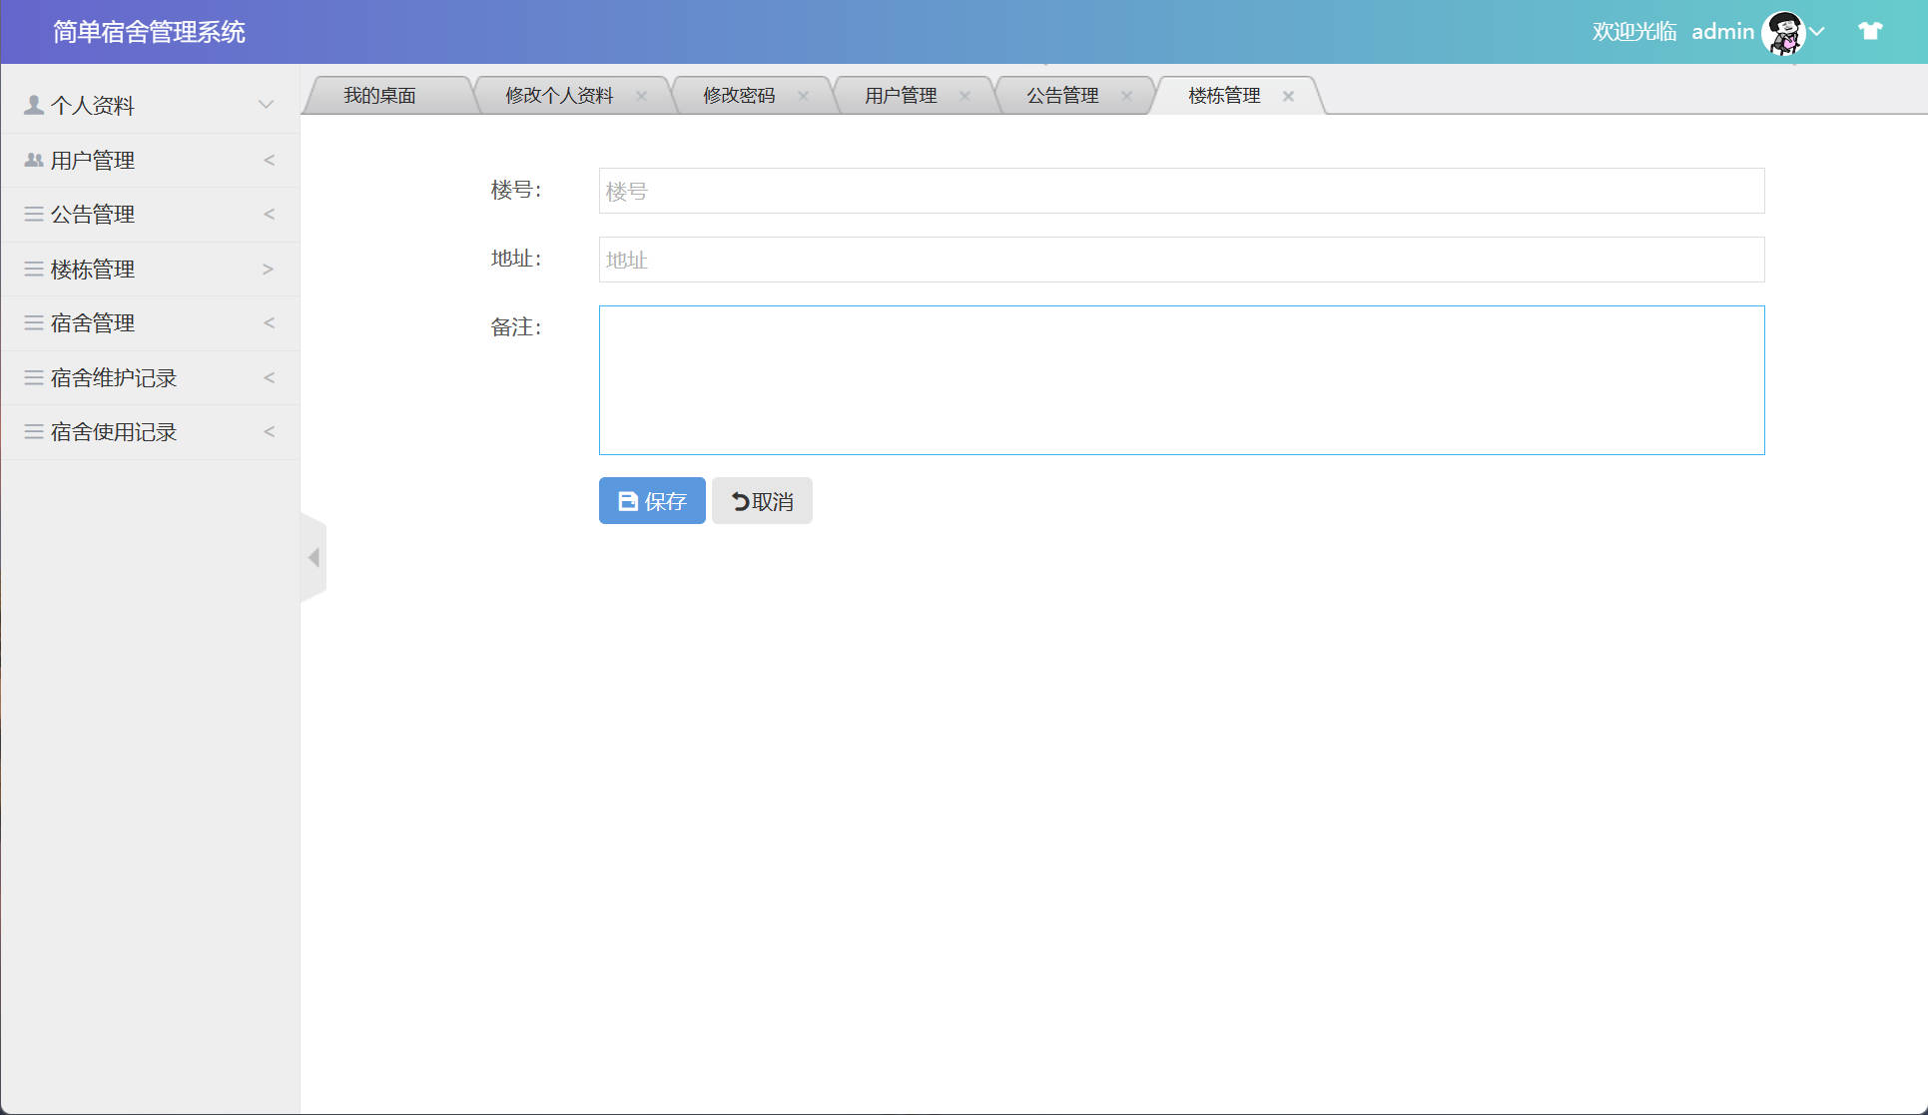Screen dimensions: 1928x1115
Task: Click the save disk icon on 保存 button
Action: click(x=627, y=500)
